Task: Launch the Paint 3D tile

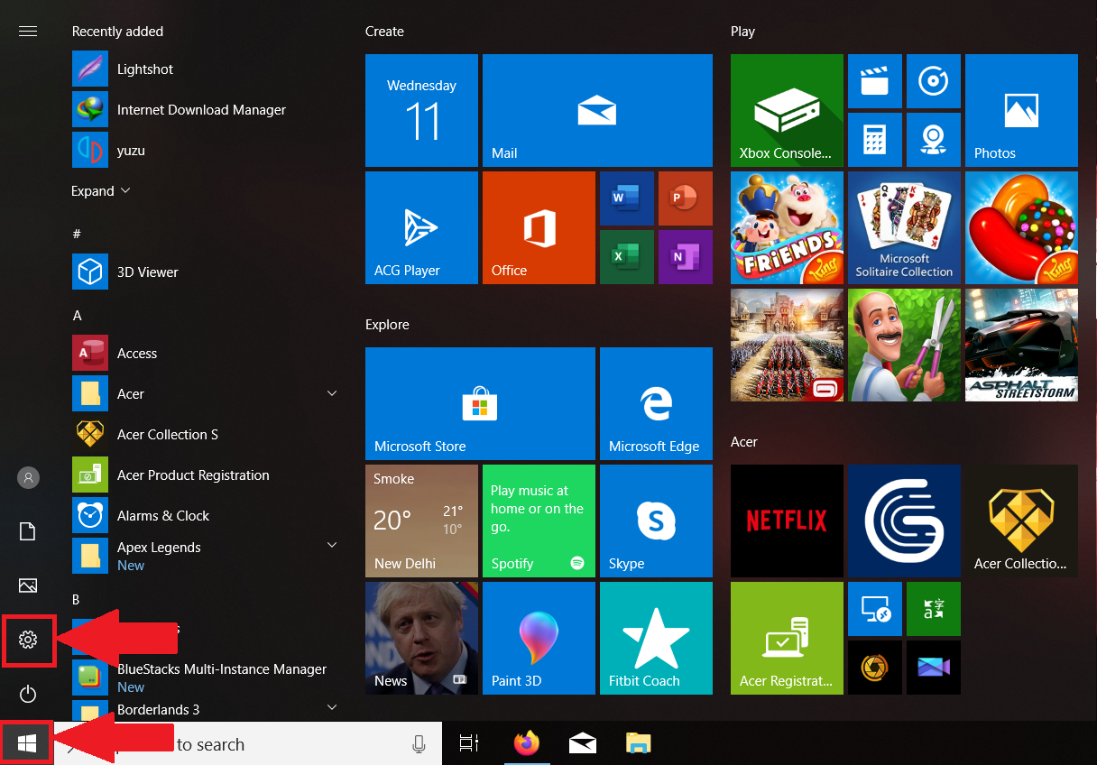Action: tap(539, 638)
